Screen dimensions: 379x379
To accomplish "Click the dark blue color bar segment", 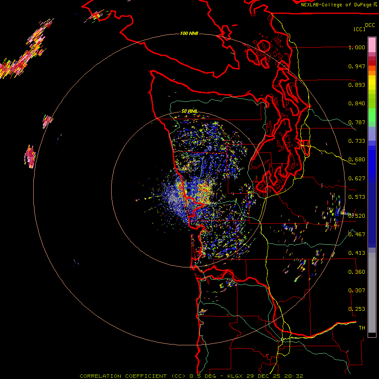I will [x=372, y=215].
